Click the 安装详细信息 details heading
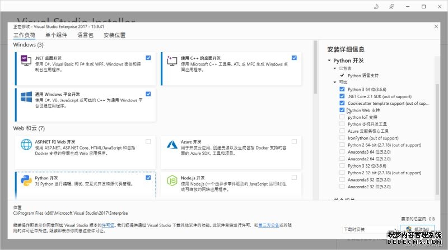Image resolution: width=448 pixels, height=250 pixels. (346, 49)
